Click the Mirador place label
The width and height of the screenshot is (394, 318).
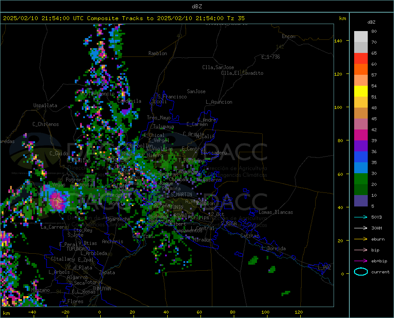coord(202,240)
